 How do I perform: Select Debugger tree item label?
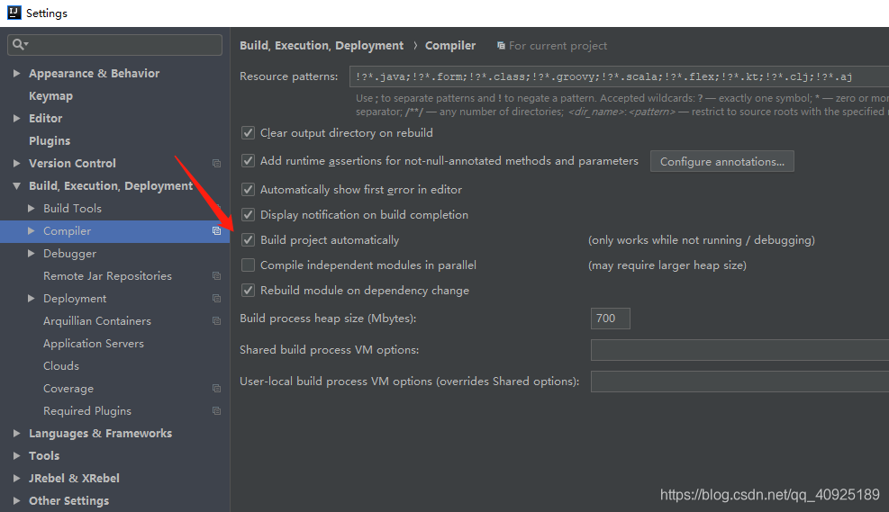[69, 253]
